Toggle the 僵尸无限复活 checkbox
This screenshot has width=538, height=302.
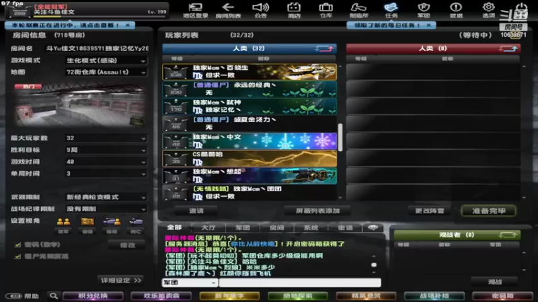pyautogui.click(x=17, y=256)
